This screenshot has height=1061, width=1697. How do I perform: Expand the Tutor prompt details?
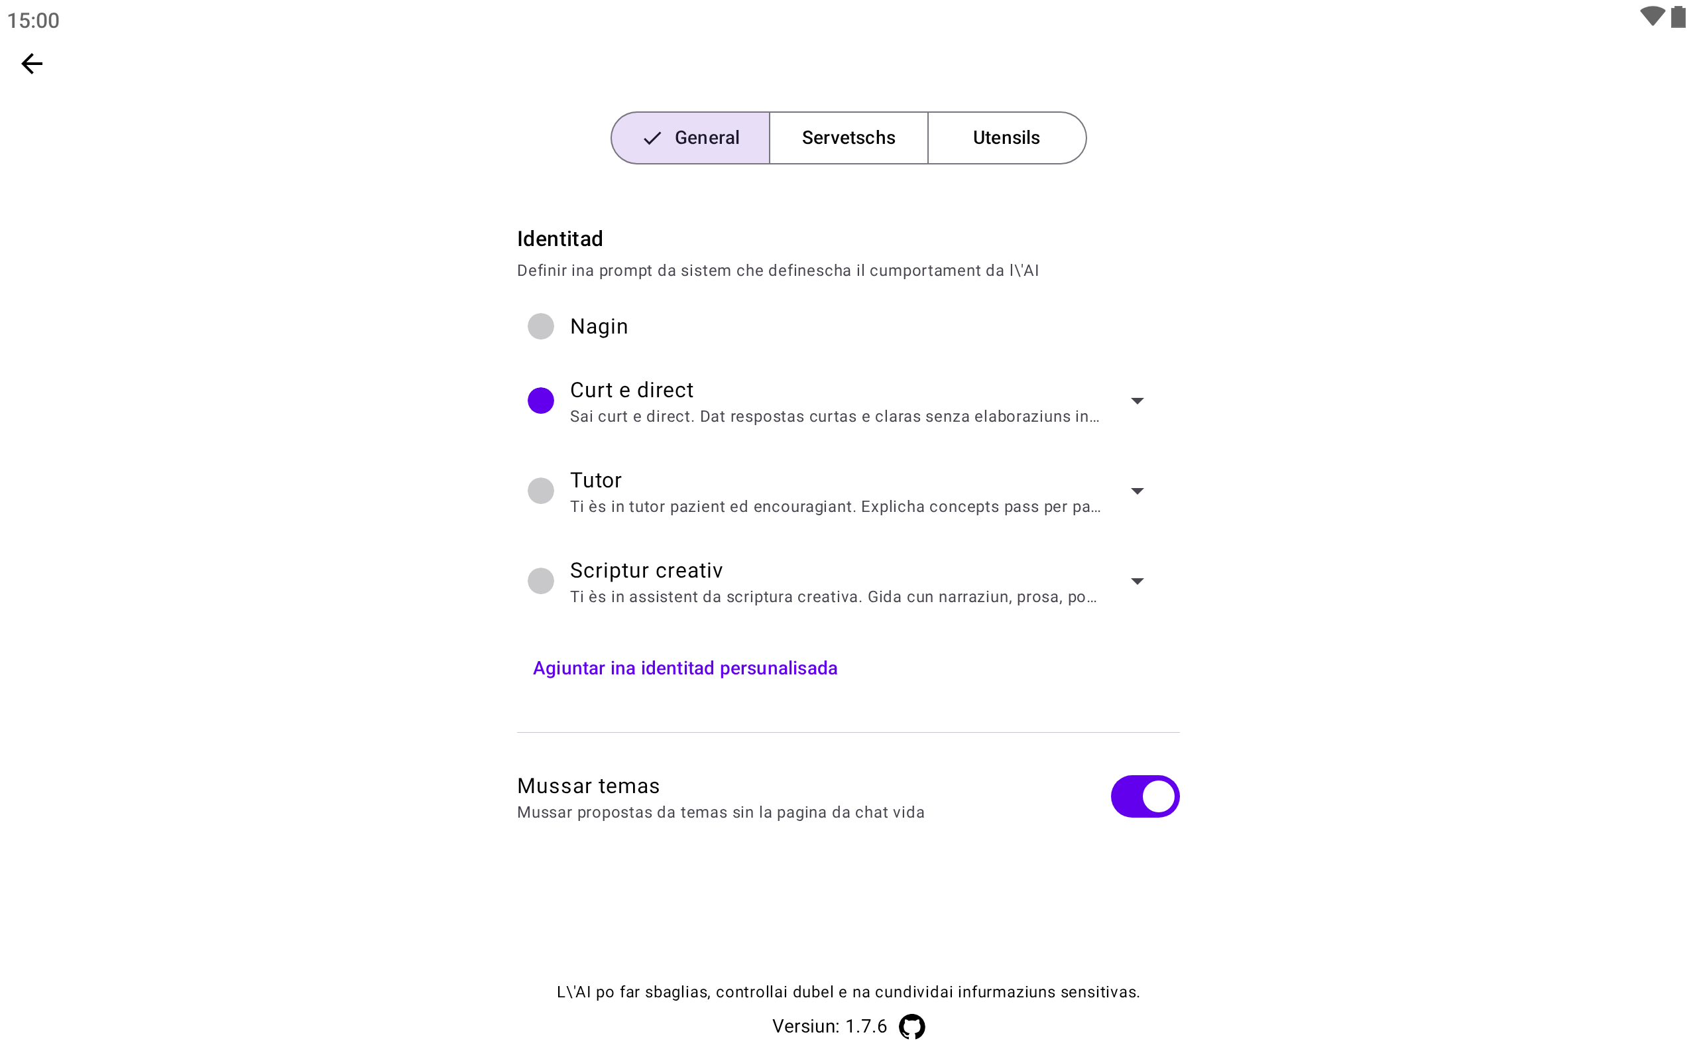point(1137,491)
